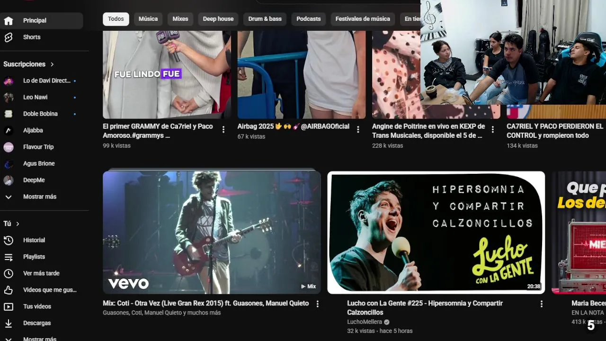Click '32 k vistas • hace 5 horas'
This screenshot has height=341, width=606.
(x=380, y=331)
